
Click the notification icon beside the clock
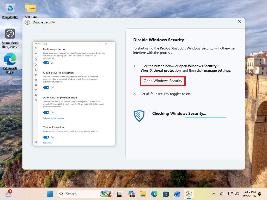tap(260, 194)
